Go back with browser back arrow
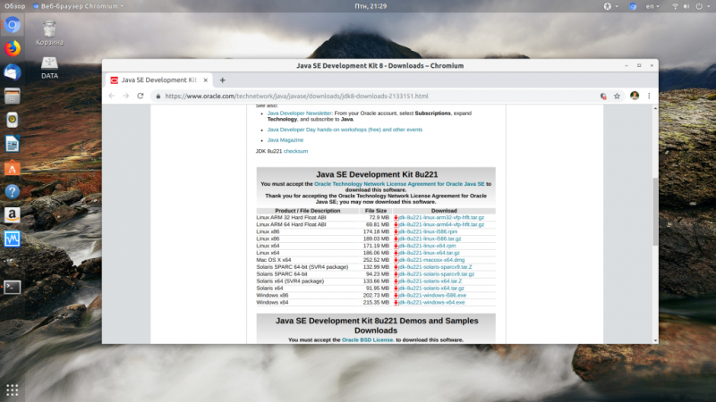Viewport: 716px width, 402px height. 112,96
